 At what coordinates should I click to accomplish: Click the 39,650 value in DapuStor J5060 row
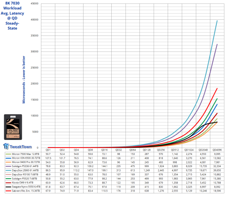click(217, 170)
